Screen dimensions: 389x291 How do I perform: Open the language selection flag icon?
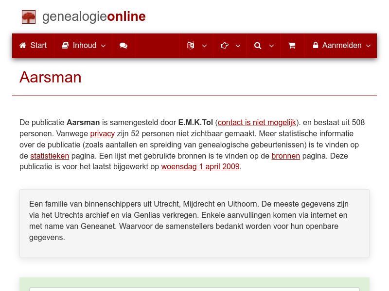[x=191, y=46]
